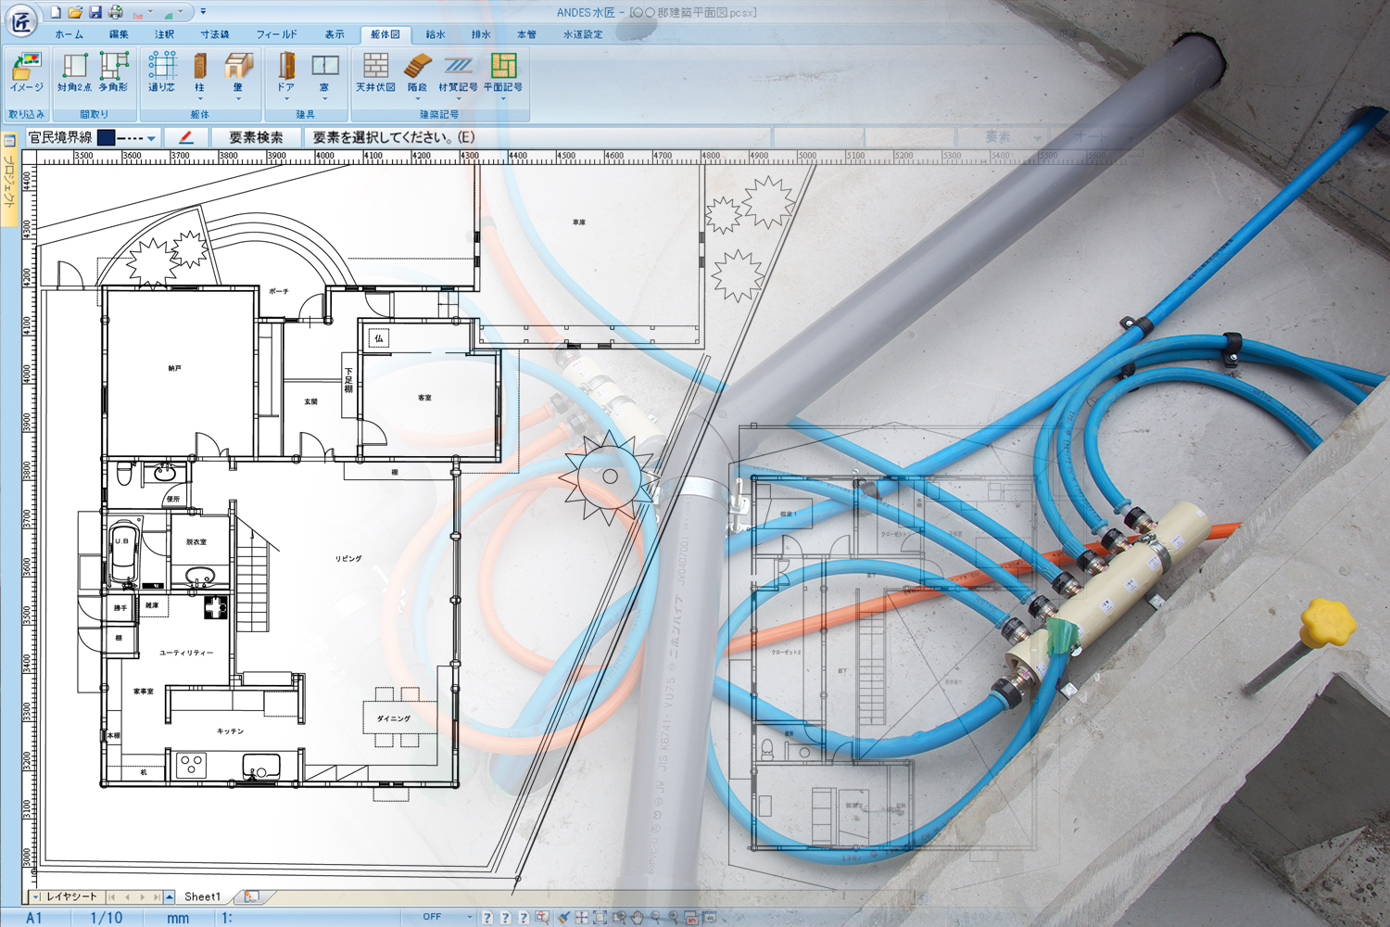Open the 水道設定 ribbon tab

(583, 34)
